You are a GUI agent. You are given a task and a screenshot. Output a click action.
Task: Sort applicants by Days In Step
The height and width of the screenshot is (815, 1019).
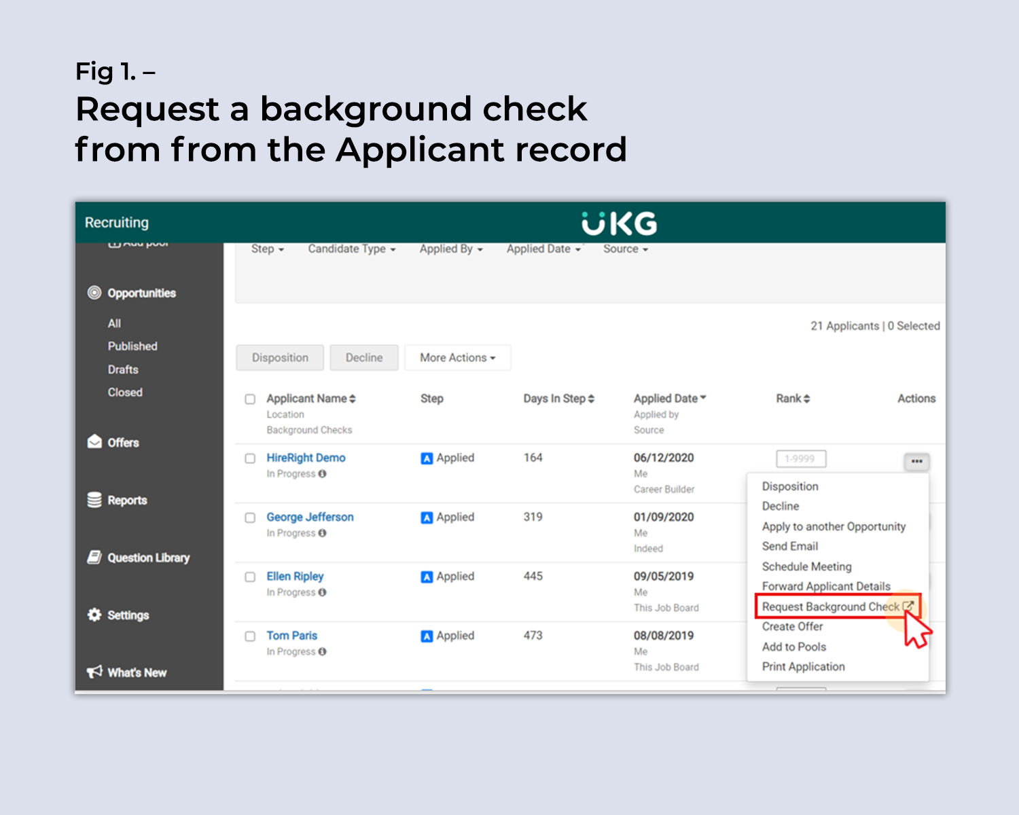point(558,399)
